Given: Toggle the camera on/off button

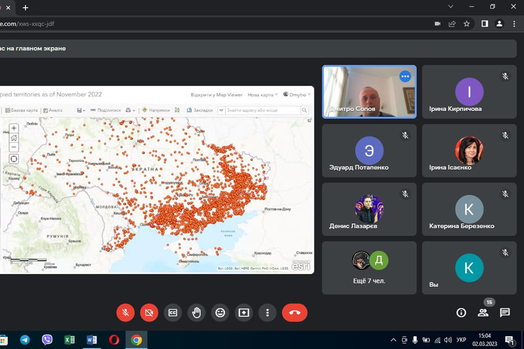Looking at the screenshot, I should pos(149,313).
